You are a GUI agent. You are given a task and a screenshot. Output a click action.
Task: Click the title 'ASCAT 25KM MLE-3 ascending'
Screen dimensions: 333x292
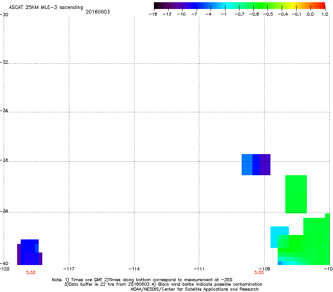(46, 8)
